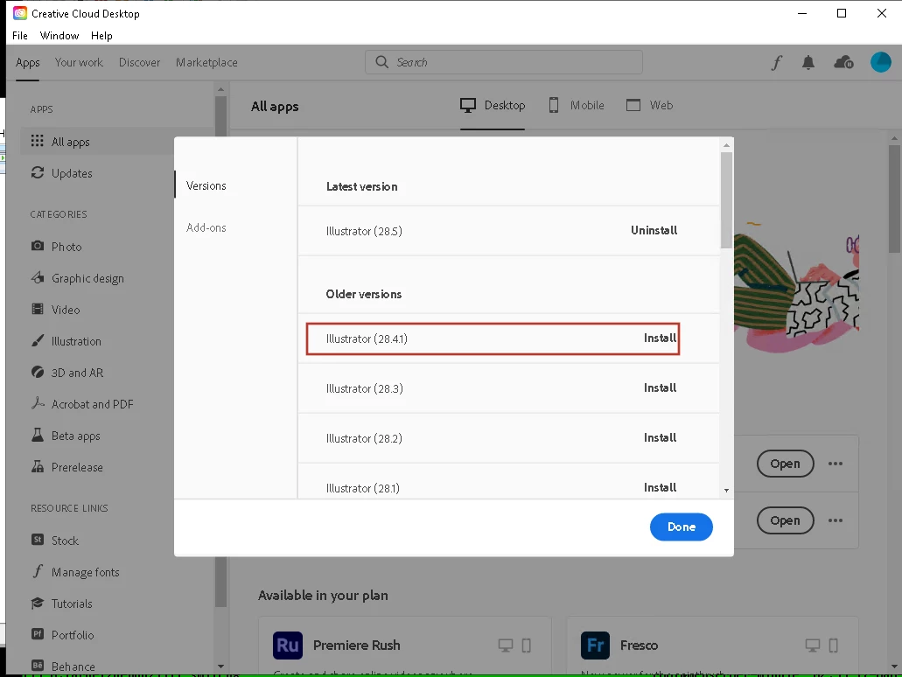Click the Behance icon

pyautogui.click(x=38, y=666)
